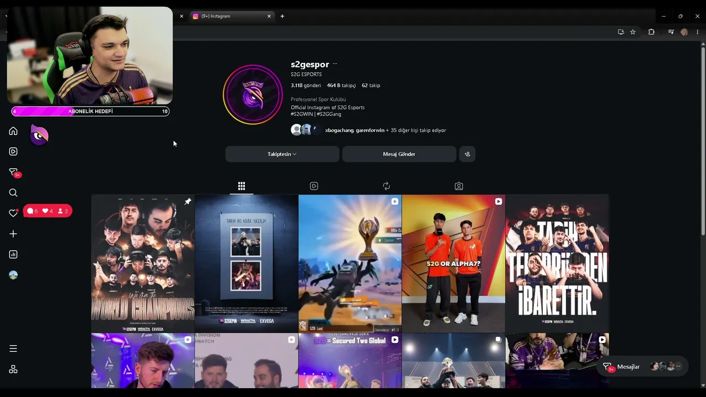Open the s2gespor profile picture
The image size is (706, 397).
pos(253,95)
